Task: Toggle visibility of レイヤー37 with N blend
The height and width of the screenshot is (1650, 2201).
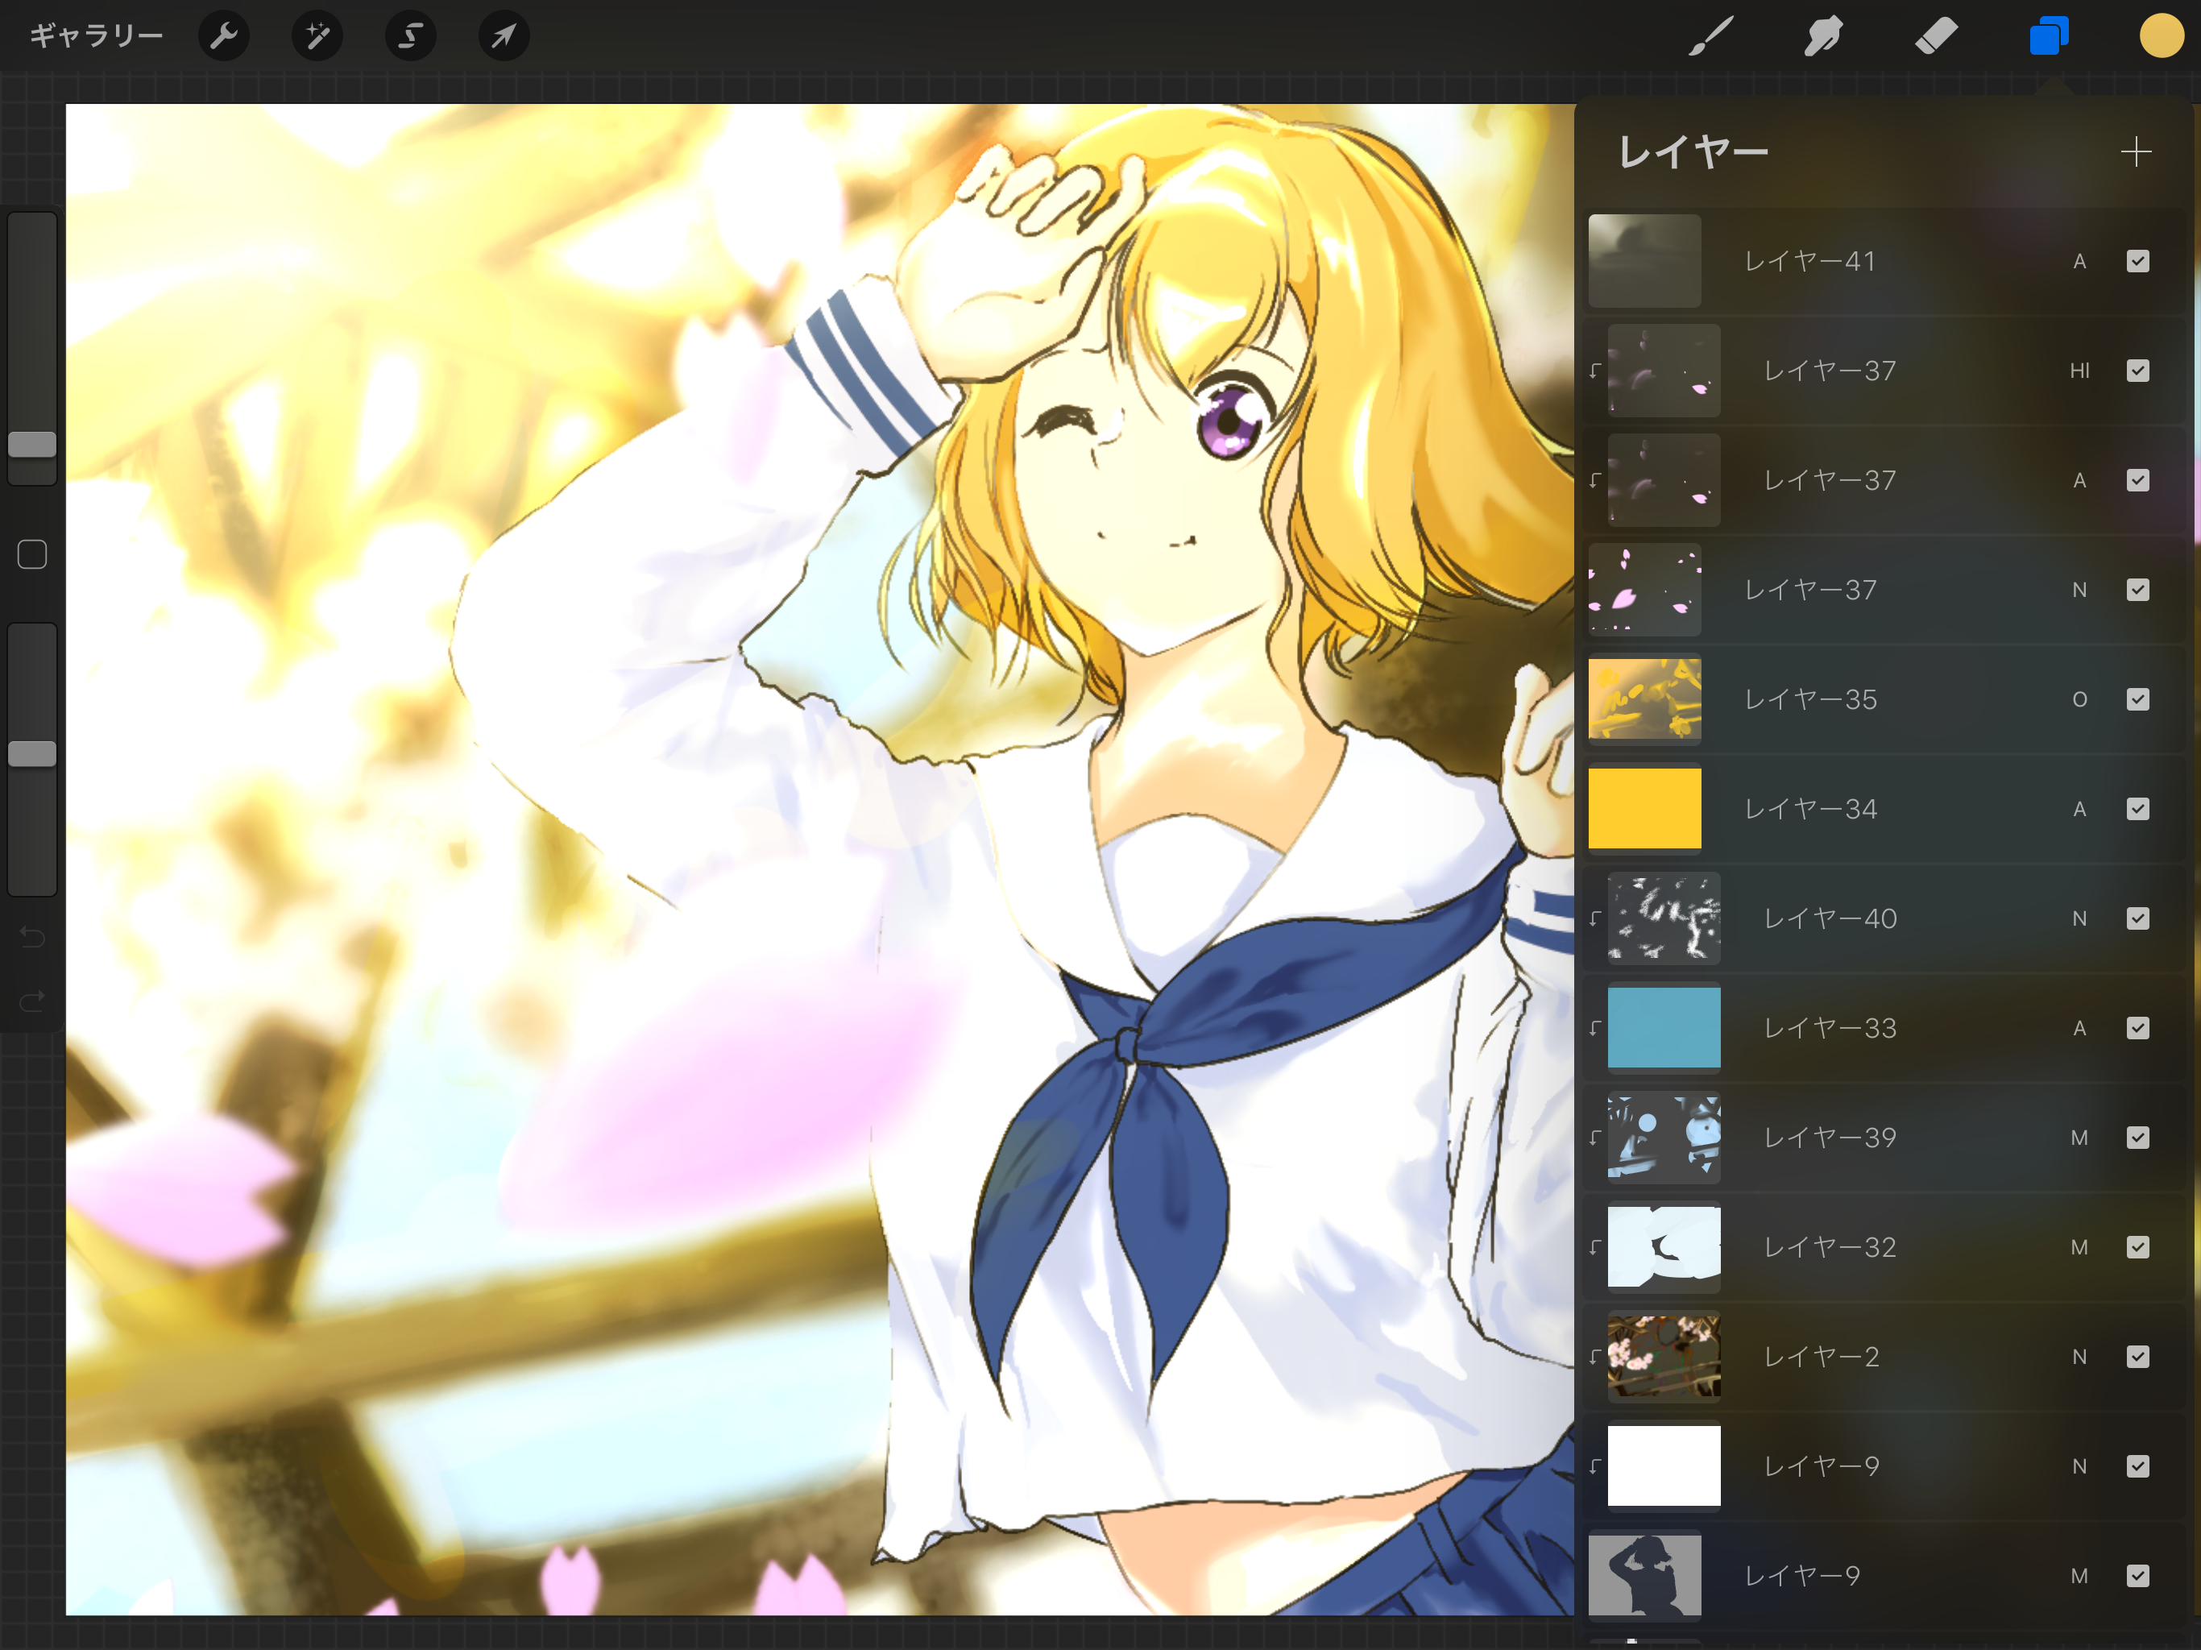Action: pyautogui.click(x=2137, y=590)
